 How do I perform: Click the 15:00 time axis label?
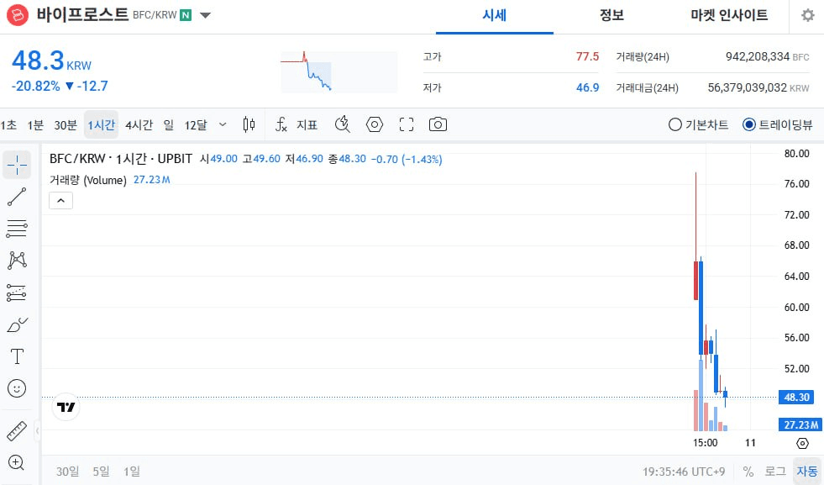coord(705,443)
